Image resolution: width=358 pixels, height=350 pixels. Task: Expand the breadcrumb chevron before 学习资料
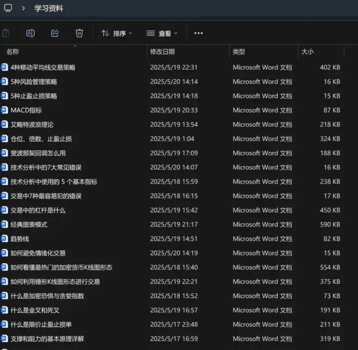[x=23, y=8]
